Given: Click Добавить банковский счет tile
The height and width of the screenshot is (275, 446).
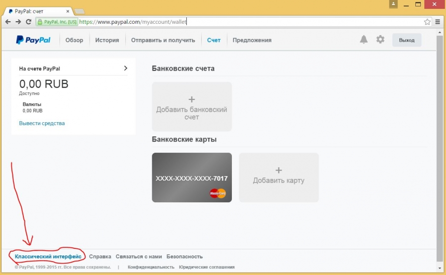Looking at the screenshot, I should coord(192,106).
